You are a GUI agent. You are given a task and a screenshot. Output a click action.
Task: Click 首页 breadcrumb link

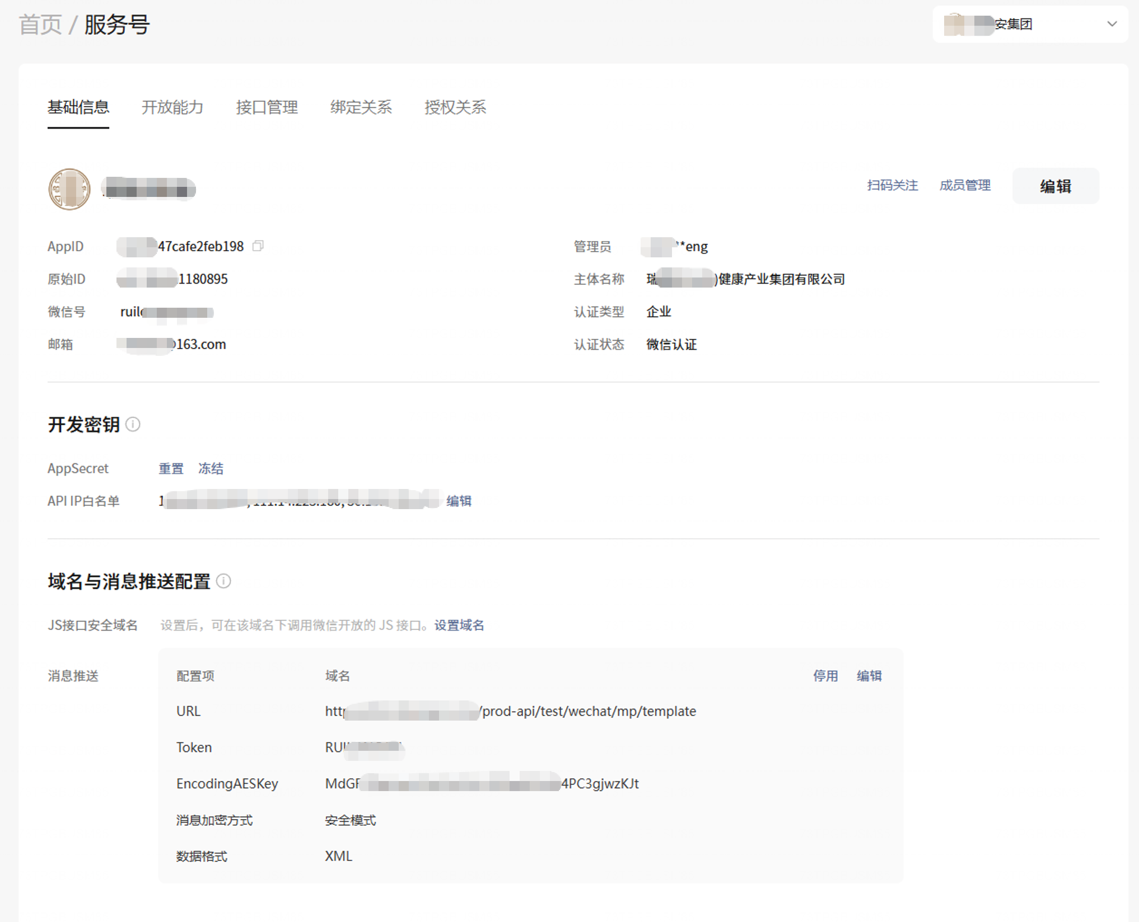(x=40, y=25)
